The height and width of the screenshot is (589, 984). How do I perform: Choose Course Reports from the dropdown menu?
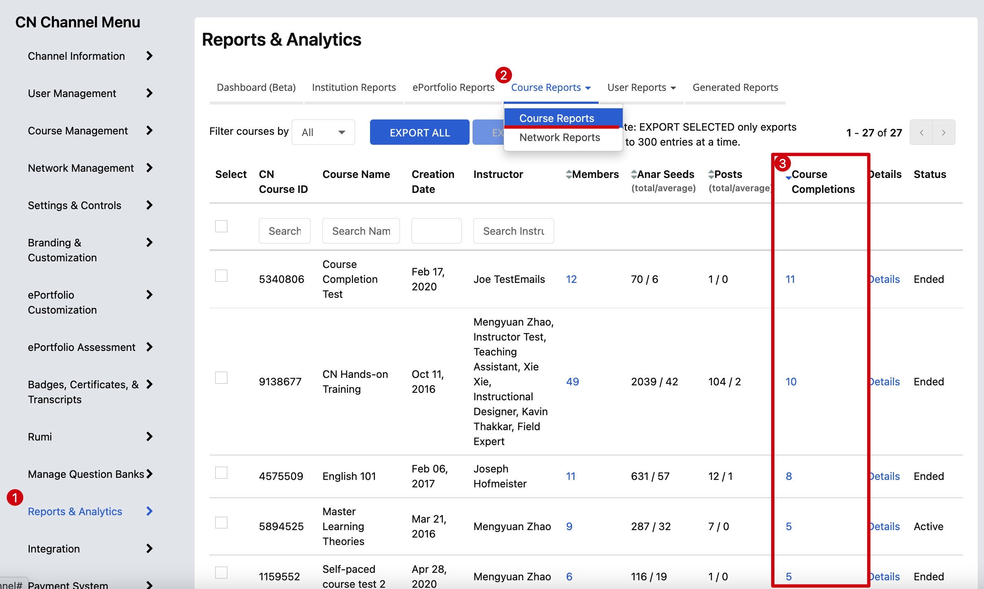pyautogui.click(x=563, y=118)
